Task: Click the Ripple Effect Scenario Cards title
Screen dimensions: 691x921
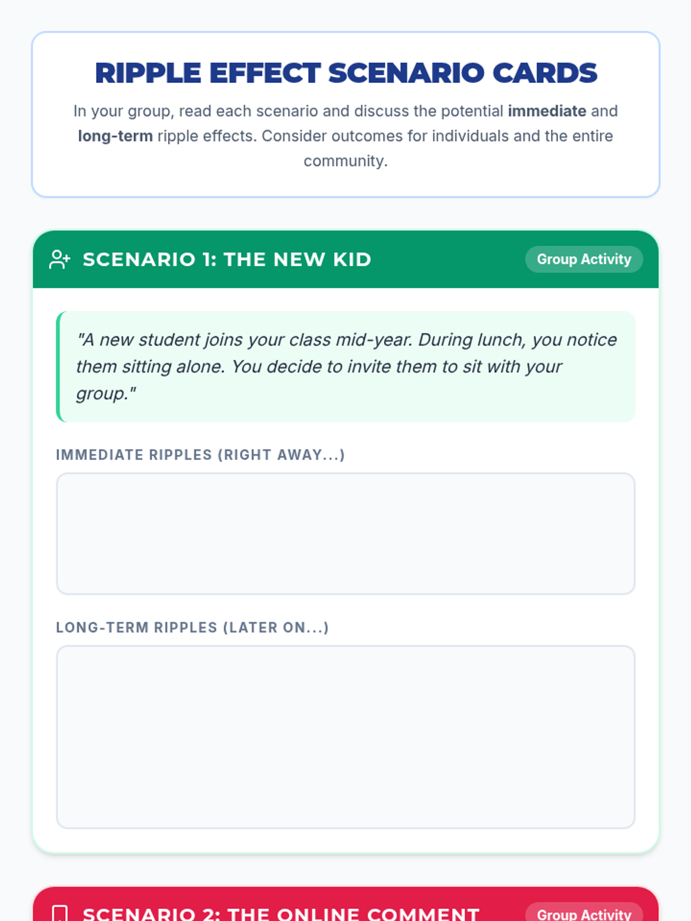Action: pos(345,73)
